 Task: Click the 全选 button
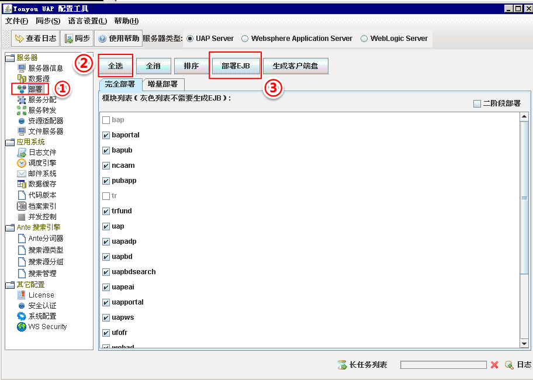pyautogui.click(x=116, y=66)
